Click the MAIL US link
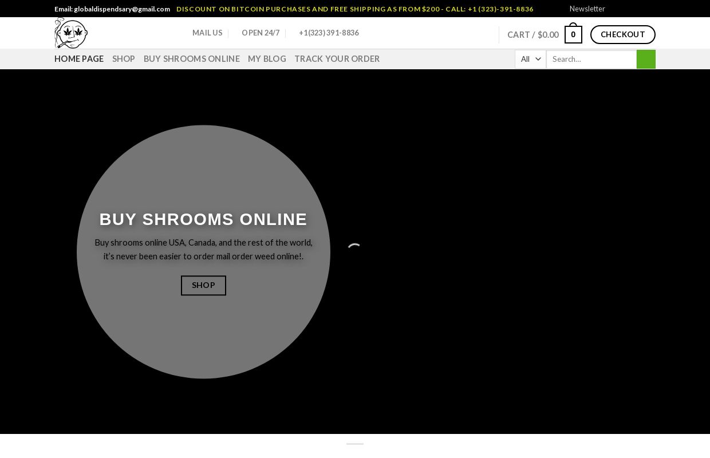 (207, 33)
